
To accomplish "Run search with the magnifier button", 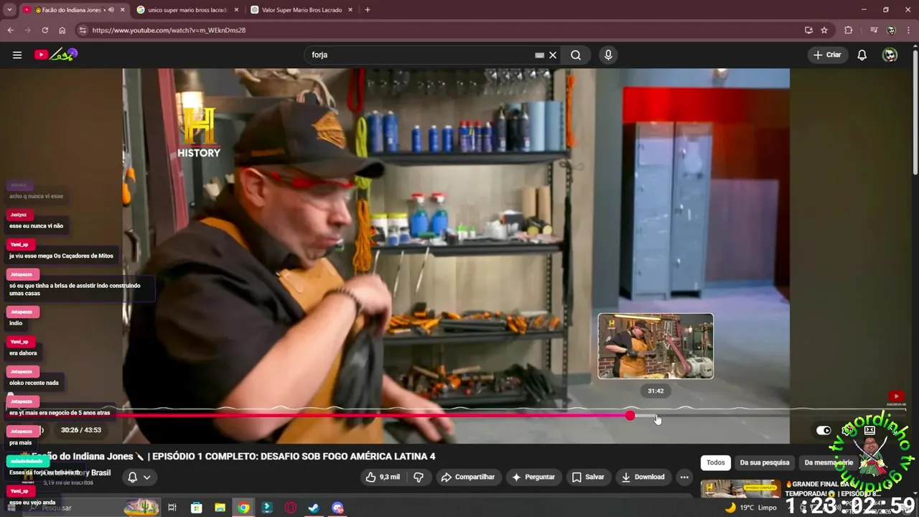I will (x=576, y=55).
